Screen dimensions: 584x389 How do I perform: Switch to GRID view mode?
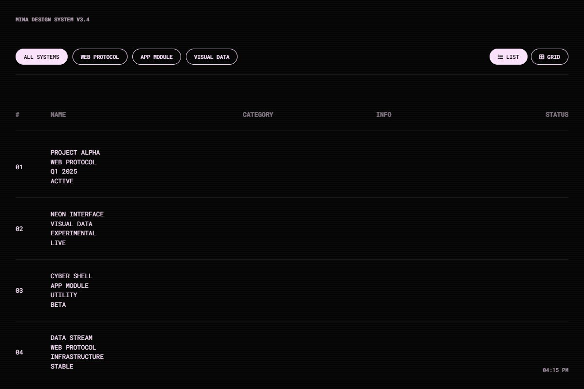pyautogui.click(x=550, y=56)
